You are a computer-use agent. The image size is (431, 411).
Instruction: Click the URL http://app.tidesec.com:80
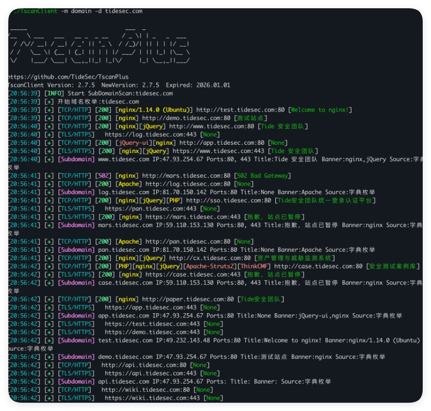pos(222,143)
